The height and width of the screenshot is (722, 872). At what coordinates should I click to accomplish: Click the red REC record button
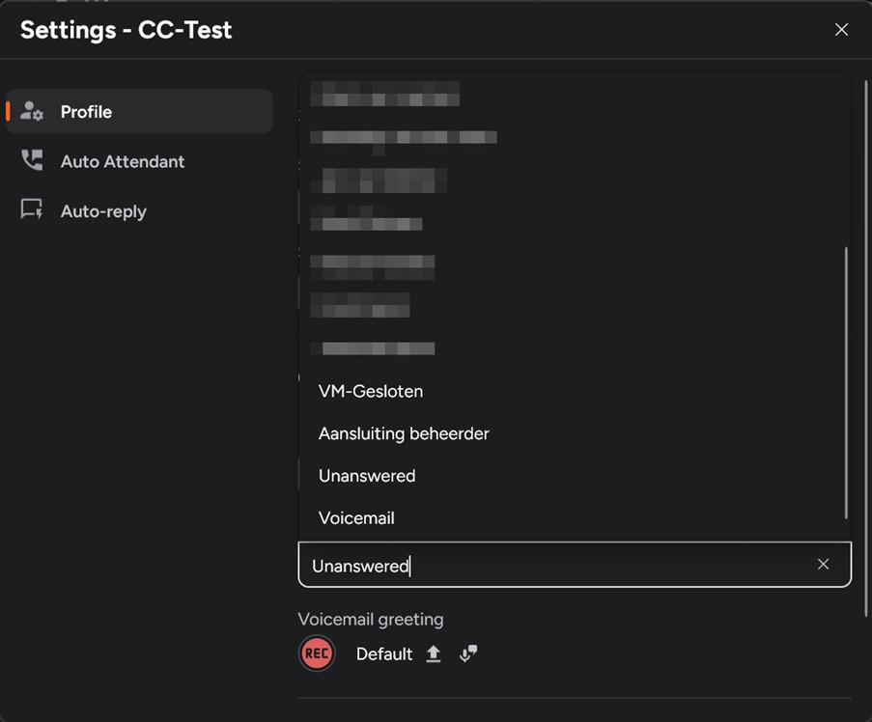(x=317, y=653)
